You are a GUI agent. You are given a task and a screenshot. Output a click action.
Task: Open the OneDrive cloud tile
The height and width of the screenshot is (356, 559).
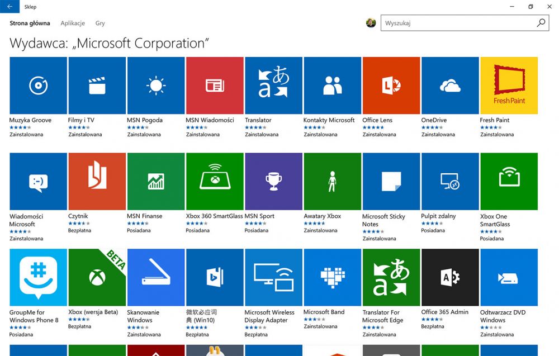coord(450,86)
